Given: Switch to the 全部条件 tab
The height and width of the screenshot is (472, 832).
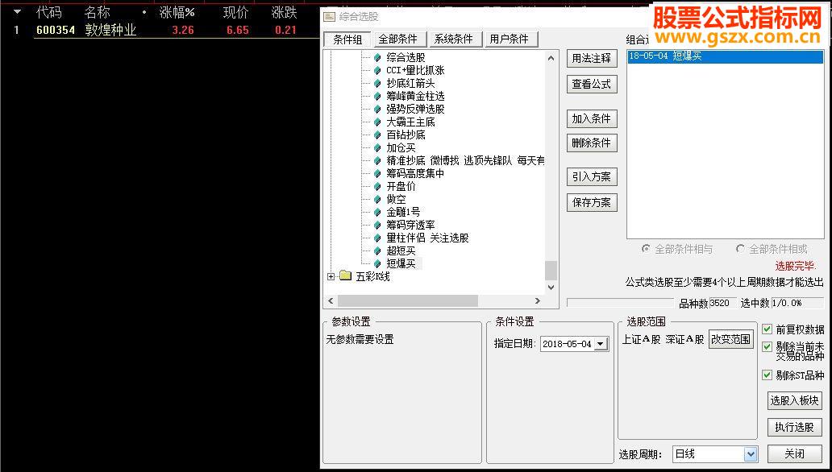Looking at the screenshot, I should point(398,39).
